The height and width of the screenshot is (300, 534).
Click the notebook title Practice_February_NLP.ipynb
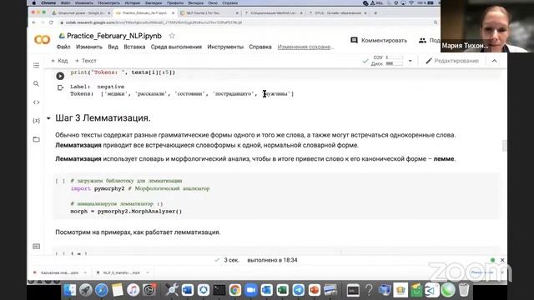114,36
